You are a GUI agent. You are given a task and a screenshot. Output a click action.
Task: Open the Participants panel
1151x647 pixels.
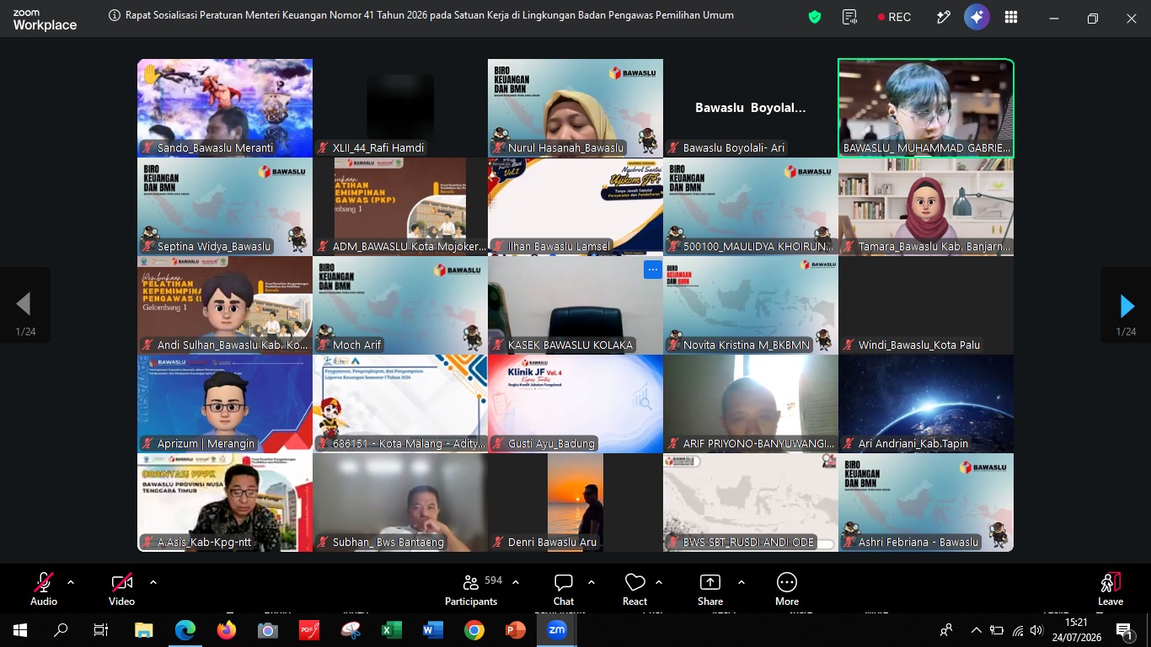tap(471, 588)
